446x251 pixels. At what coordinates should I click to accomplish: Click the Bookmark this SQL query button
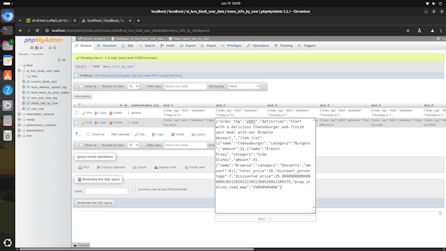[x=95, y=203]
